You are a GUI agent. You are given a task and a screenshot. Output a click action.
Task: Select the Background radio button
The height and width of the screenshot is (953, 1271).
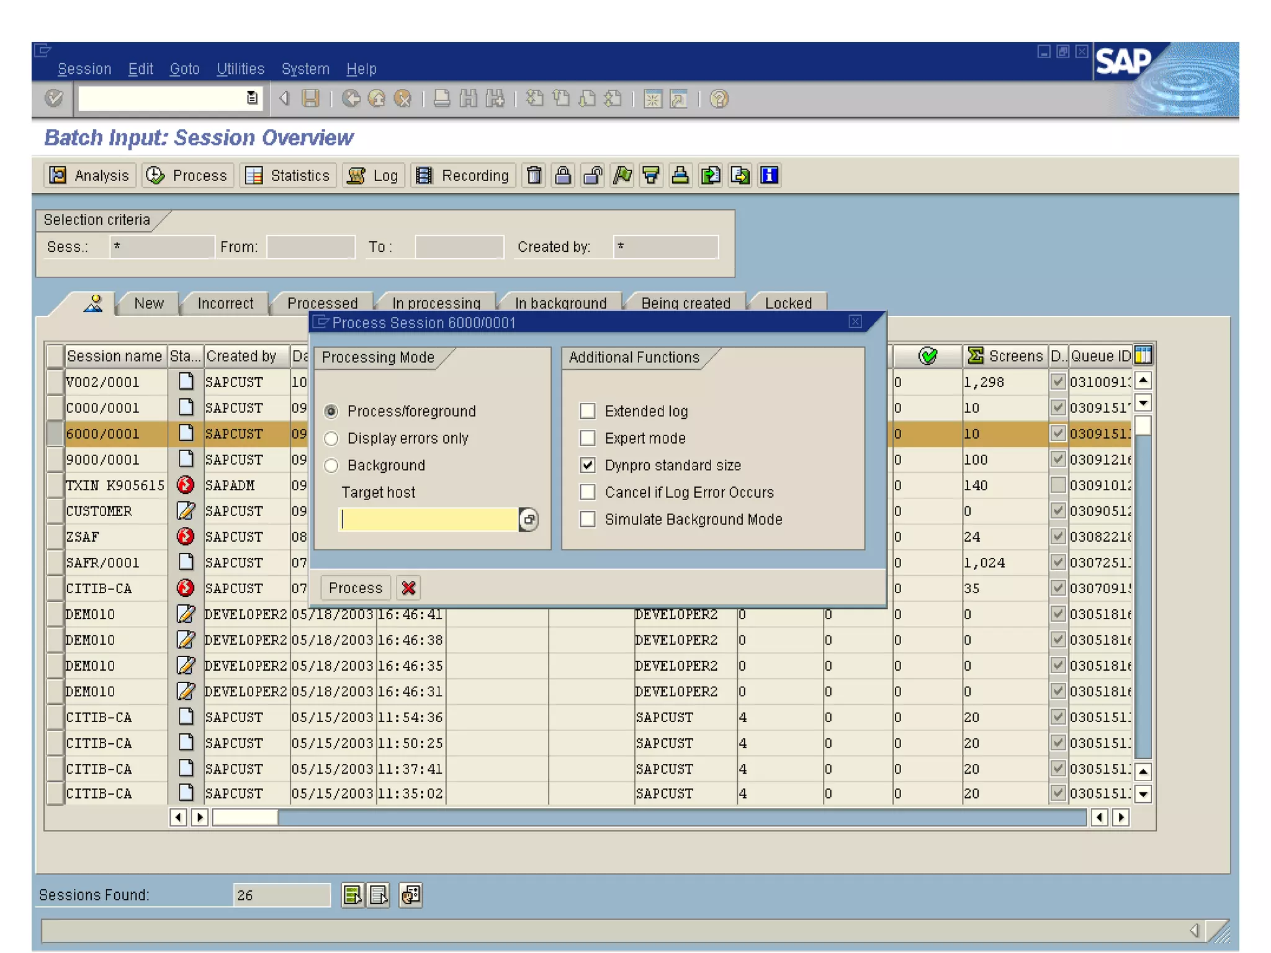[331, 465]
